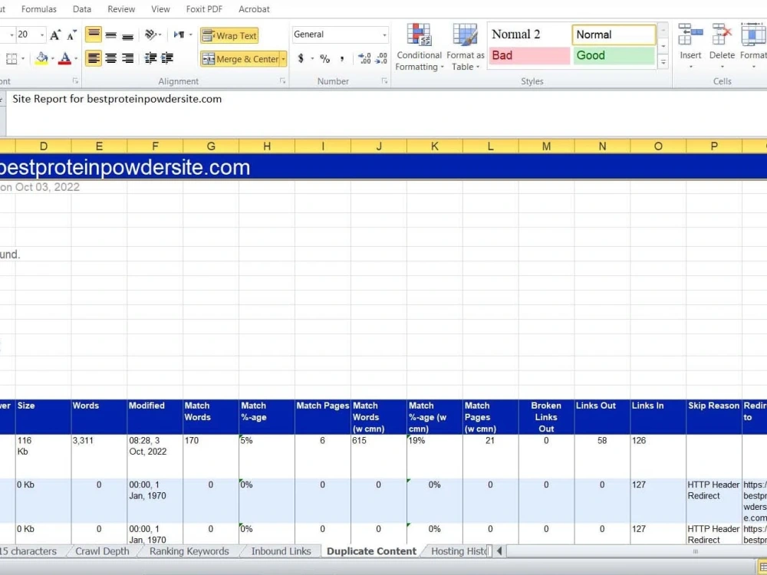The image size is (767, 575).
Task: Click the Borders icon
Action: 12,59
